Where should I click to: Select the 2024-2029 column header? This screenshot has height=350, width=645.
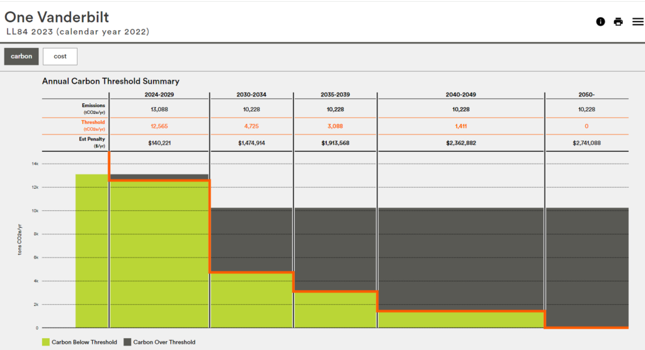pos(159,94)
